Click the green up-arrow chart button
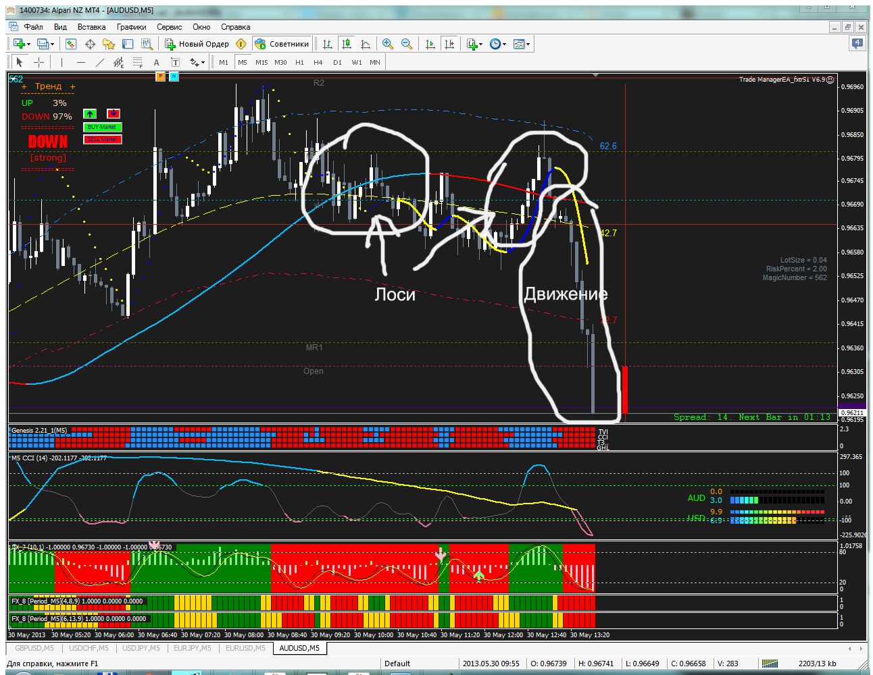This screenshot has width=873, height=675. (x=90, y=113)
